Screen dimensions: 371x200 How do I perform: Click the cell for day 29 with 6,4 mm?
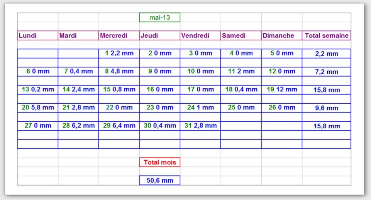click(x=119, y=126)
